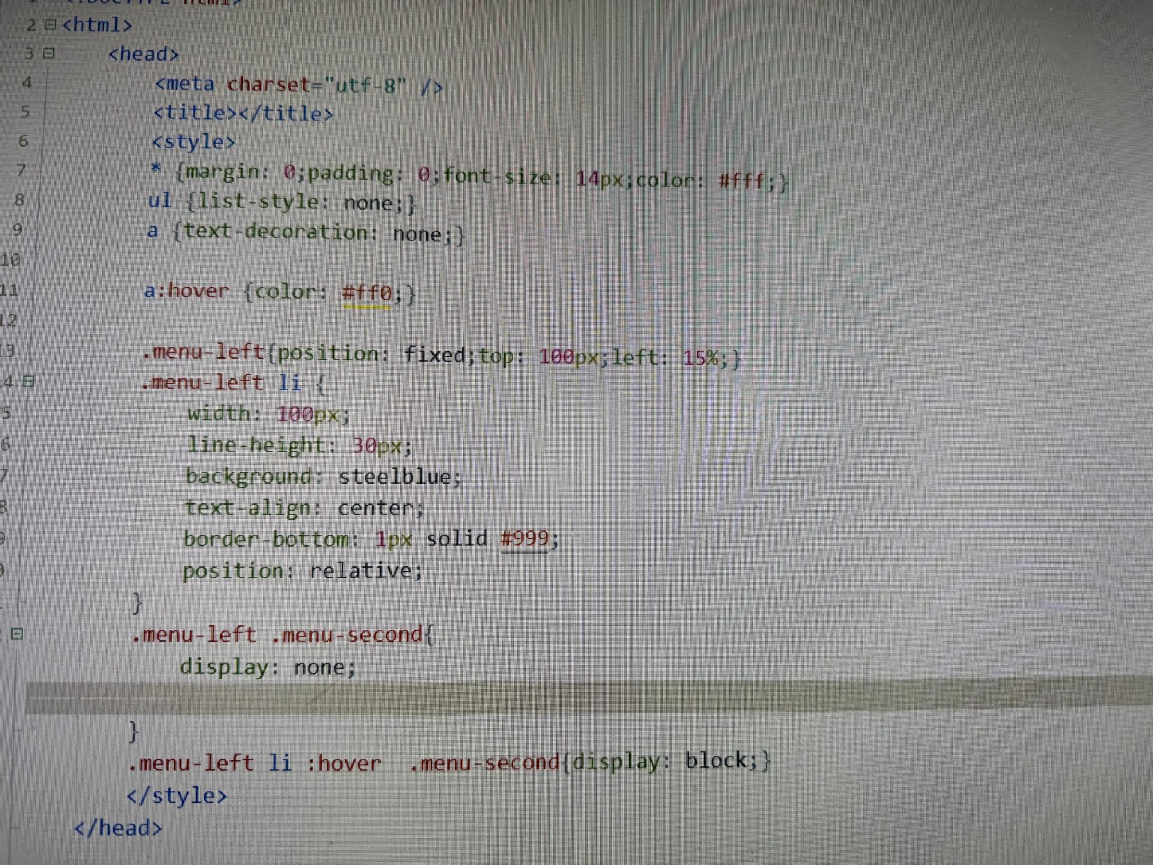The image size is (1153, 865).
Task: Click 'background: steelblue;' declaration
Action: point(324,476)
